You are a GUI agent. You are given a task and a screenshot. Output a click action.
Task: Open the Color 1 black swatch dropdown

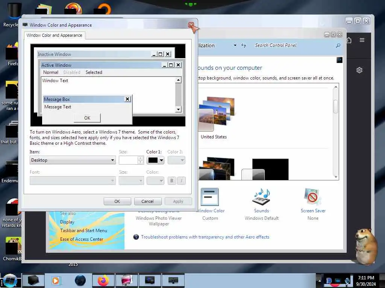pos(155,160)
